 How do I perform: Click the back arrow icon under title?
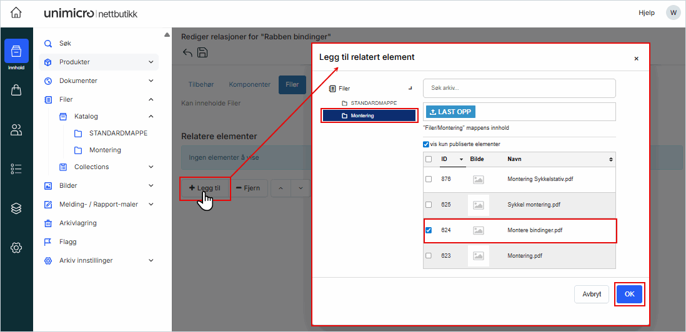click(187, 53)
